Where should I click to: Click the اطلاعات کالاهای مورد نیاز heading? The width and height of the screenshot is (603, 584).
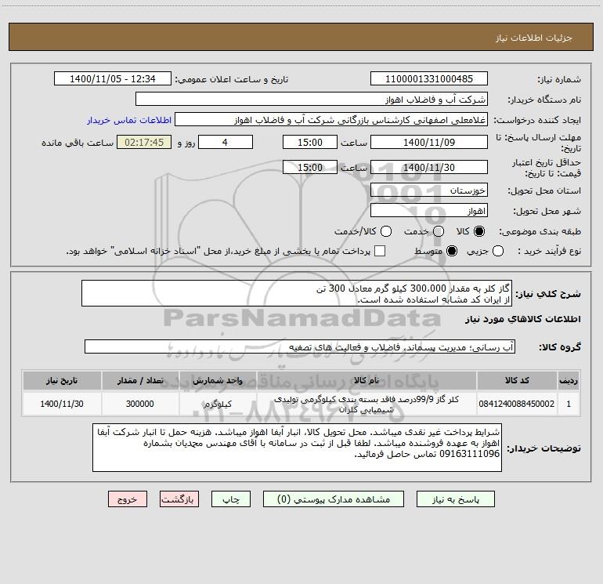point(523,319)
